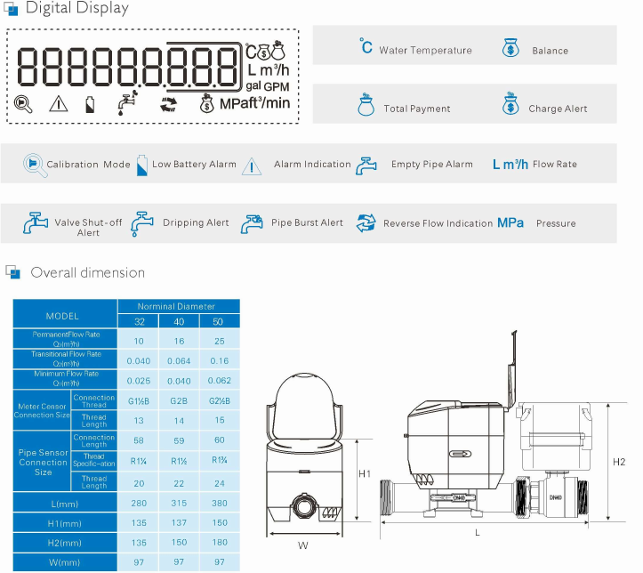Select the Pipe Burst Alert icon

click(x=253, y=223)
